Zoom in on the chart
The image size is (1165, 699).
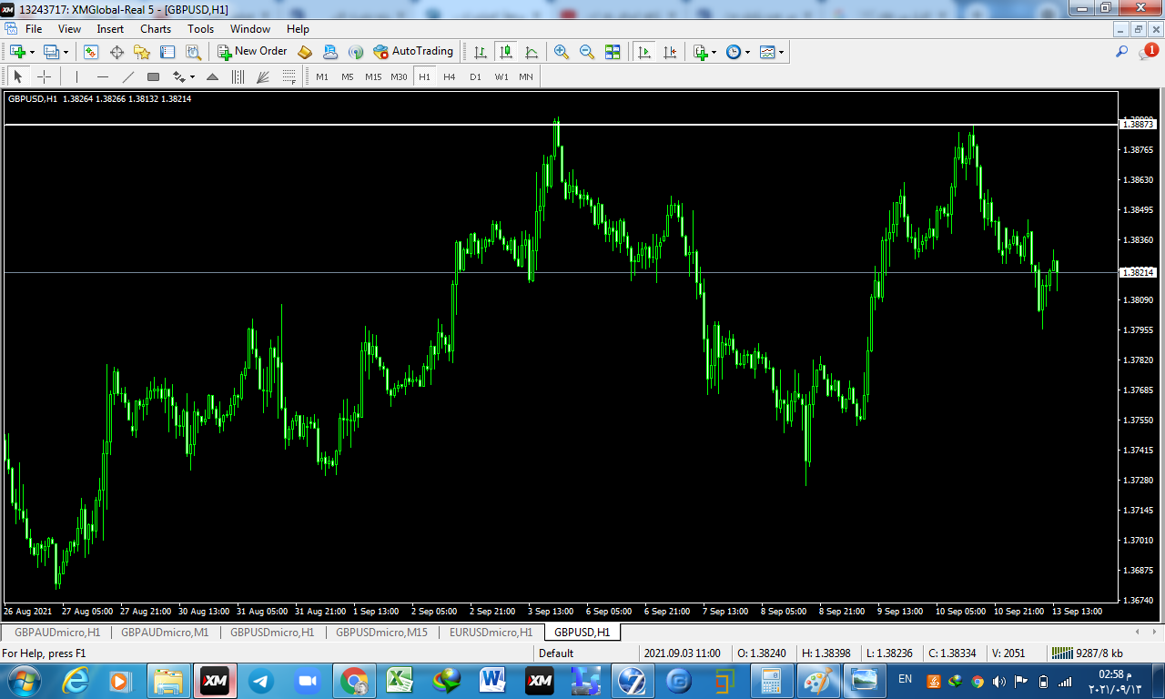[x=562, y=52]
